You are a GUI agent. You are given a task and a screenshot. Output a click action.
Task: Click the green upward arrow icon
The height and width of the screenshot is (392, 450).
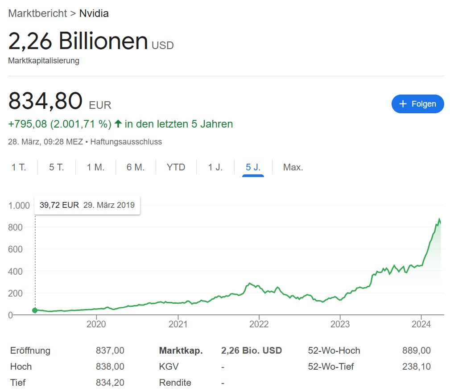coord(118,124)
